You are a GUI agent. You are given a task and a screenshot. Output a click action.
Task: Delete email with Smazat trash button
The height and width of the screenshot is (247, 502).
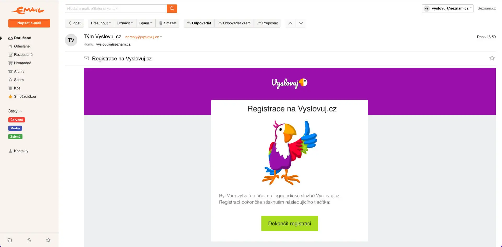point(168,23)
